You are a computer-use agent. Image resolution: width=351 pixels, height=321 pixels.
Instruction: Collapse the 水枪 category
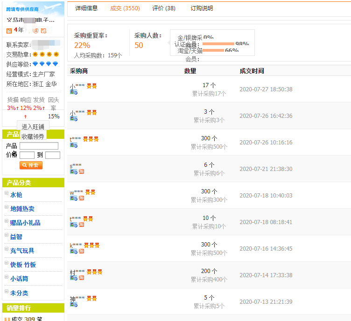tap(7, 194)
